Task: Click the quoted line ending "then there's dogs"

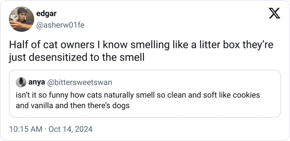Action: click(x=72, y=106)
